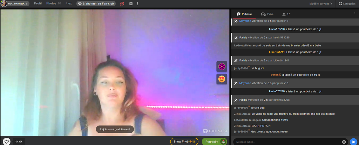Open the Photos 10 tab
This screenshot has height=145, width=359.
point(54,3)
